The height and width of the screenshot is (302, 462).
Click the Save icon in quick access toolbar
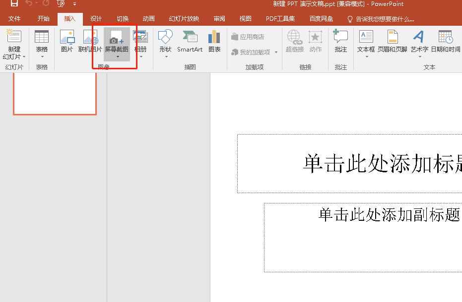click(x=14, y=4)
